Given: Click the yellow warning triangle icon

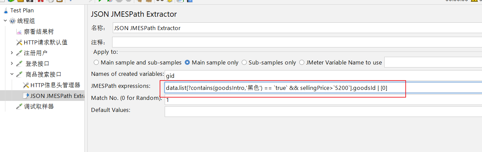Looking at the screenshot, I should [474, 1].
